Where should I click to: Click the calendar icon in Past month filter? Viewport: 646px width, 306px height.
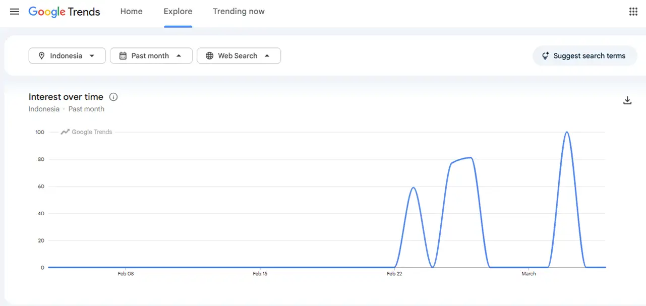123,55
